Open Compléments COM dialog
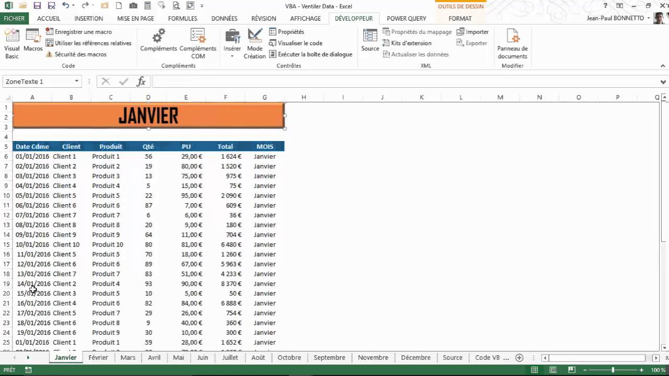This screenshot has height=376, width=669. tap(198, 43)
